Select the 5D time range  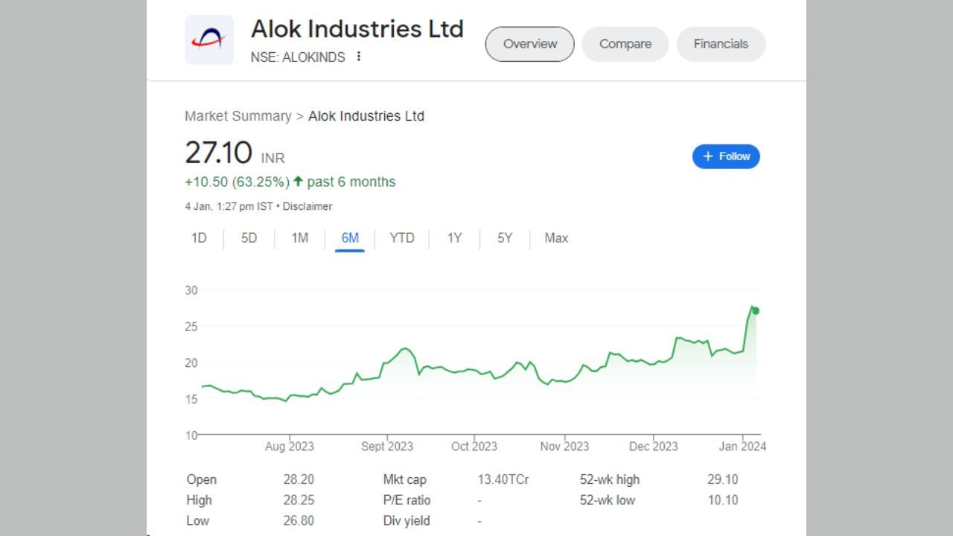[x=249, y=238]
